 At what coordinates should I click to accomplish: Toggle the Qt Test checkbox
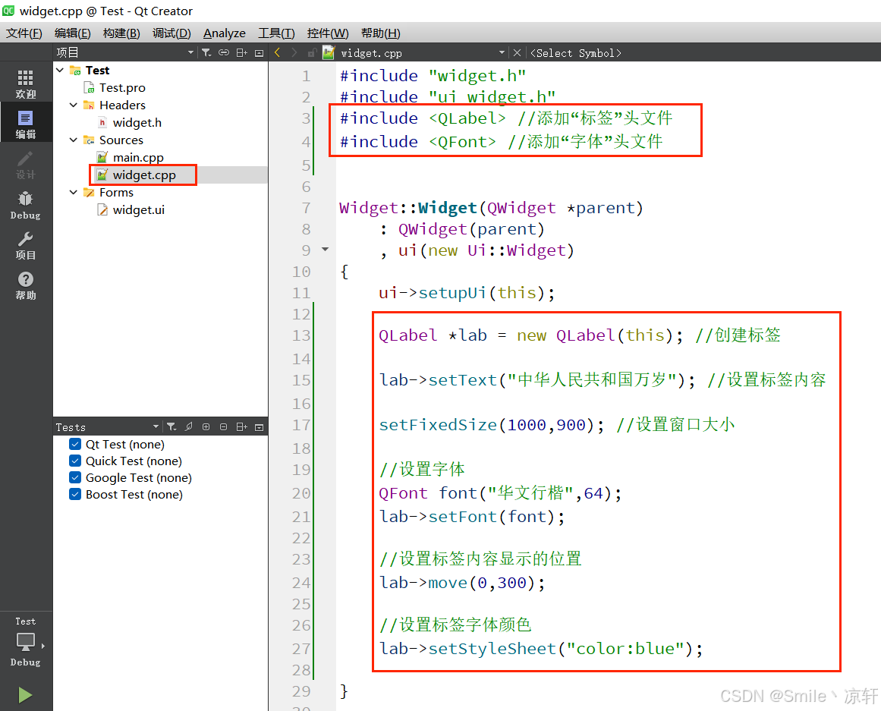coord(74,444)
